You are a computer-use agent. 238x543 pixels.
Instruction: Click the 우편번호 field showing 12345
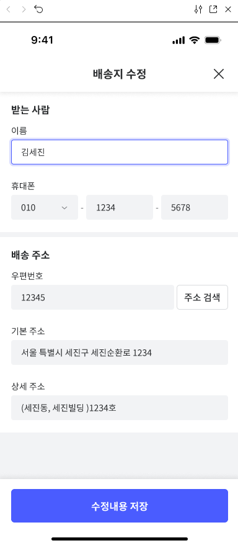[92, 297]
